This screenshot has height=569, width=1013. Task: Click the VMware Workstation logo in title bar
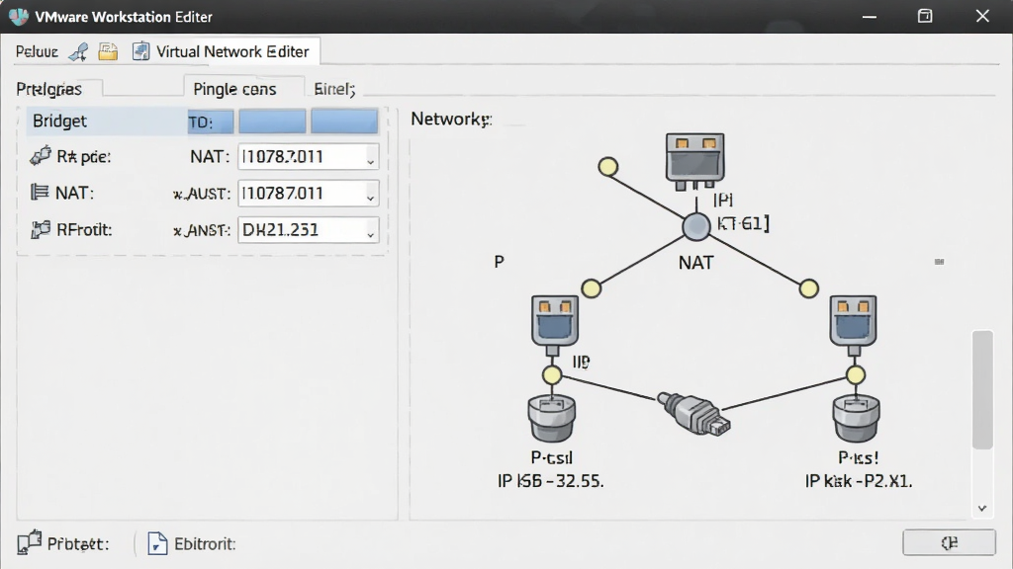pyautogui.click(x=18, y=16)
